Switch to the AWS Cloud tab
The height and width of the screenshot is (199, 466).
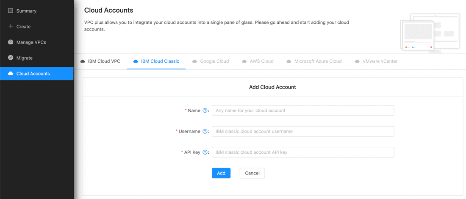[x=258, y=61]
